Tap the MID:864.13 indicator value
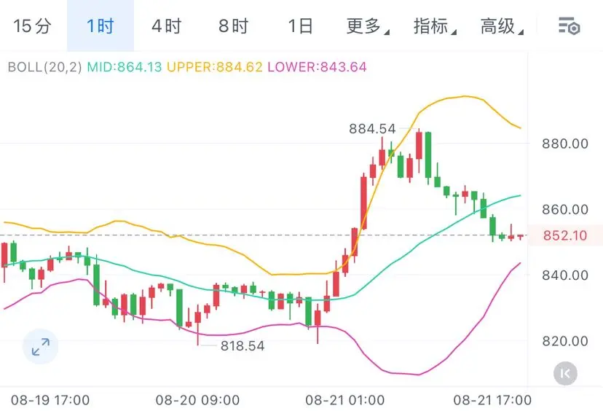This screenshot has height=411, width=603. (125, 67)
